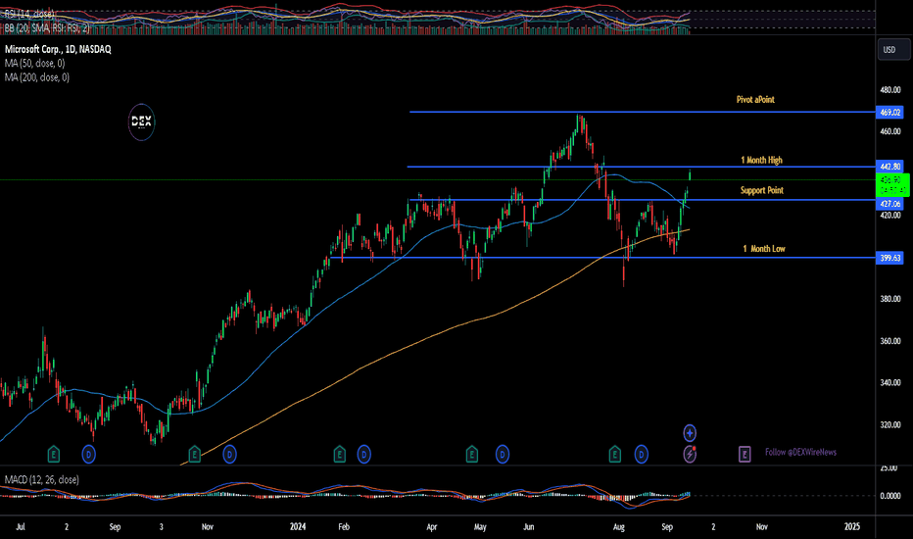Click the Apr label on time axis
Image resolution: width=913 pixels, height=539 pixels.
pos(431,527)
